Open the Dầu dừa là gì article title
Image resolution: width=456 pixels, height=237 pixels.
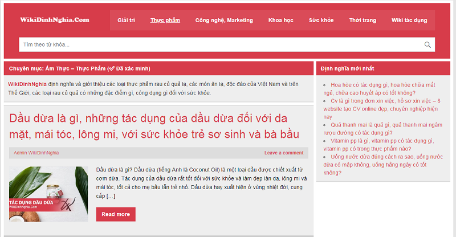[154, 126]
